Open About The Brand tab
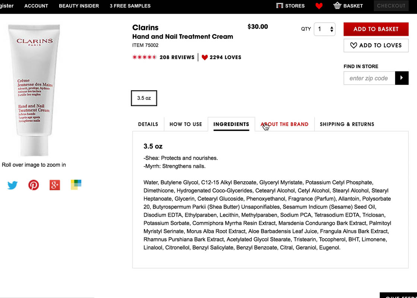The width and height of the screenshot is (417, 298). [284, 124]
